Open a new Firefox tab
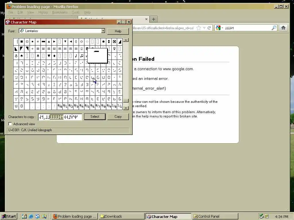 [x=153, y=19]
